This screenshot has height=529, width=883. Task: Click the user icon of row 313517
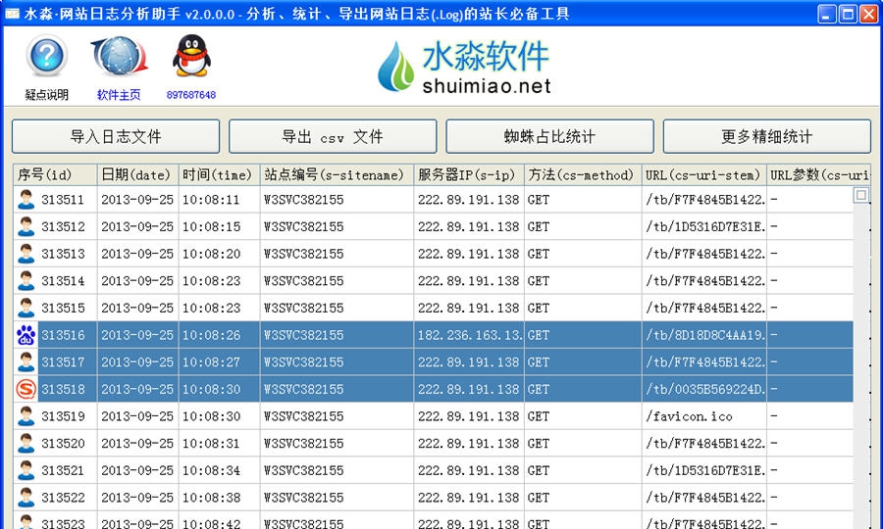(x=26, y=362)
